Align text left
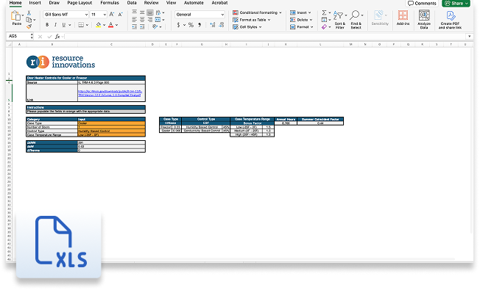Screen dimensions: 480x290 coord(135,20)
